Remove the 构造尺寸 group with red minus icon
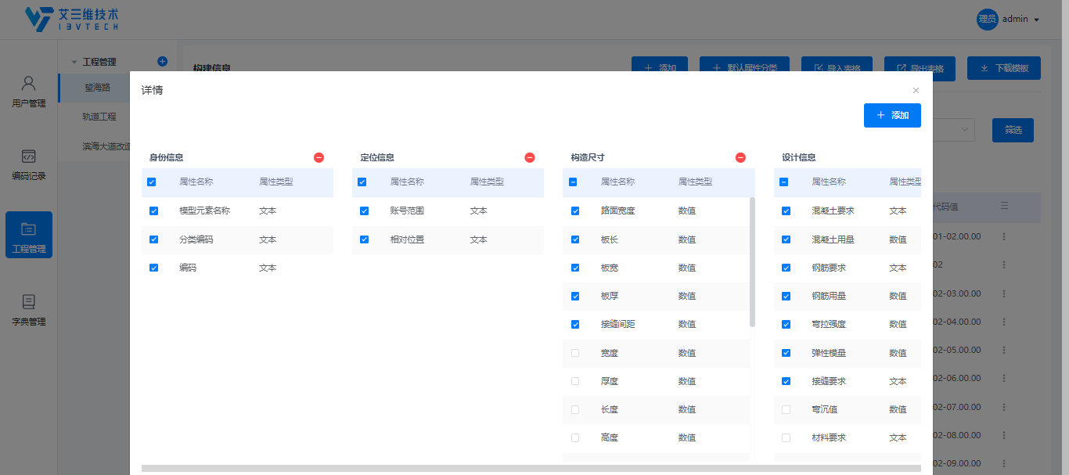The width and height of the screenshot is (1069, 475). [x=740, y=157]
